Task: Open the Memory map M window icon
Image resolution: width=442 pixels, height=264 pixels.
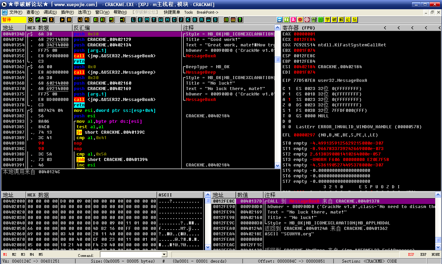Action: pos(147,20)
